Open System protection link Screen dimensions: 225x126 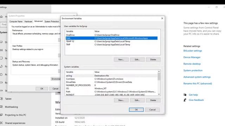pos(193,70)
